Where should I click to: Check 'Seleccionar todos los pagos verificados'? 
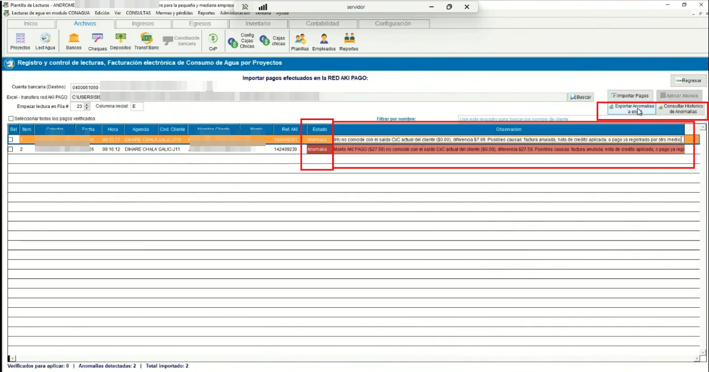pos(11,118)
